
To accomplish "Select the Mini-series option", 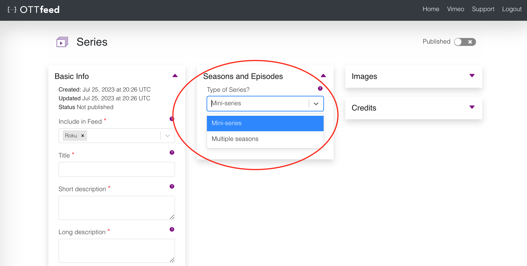I will (x=265, y=123).
